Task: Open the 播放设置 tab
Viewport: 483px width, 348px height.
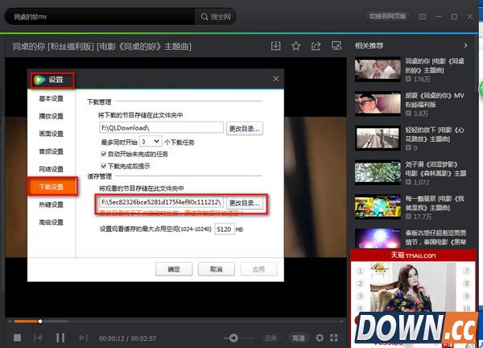Action: tap(52, 116)
